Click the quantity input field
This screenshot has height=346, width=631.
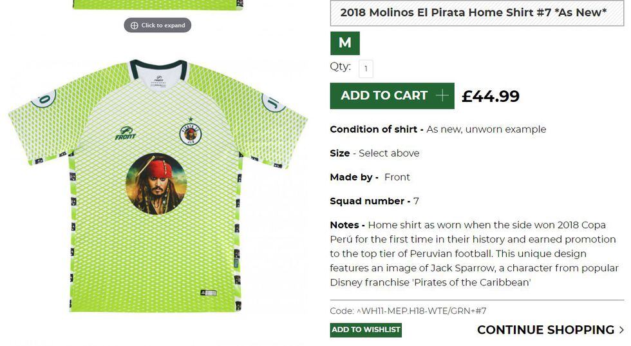pos(366,68)
